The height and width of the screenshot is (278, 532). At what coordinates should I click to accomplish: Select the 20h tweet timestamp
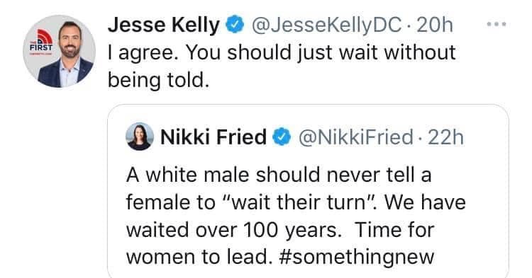(435, 25)
